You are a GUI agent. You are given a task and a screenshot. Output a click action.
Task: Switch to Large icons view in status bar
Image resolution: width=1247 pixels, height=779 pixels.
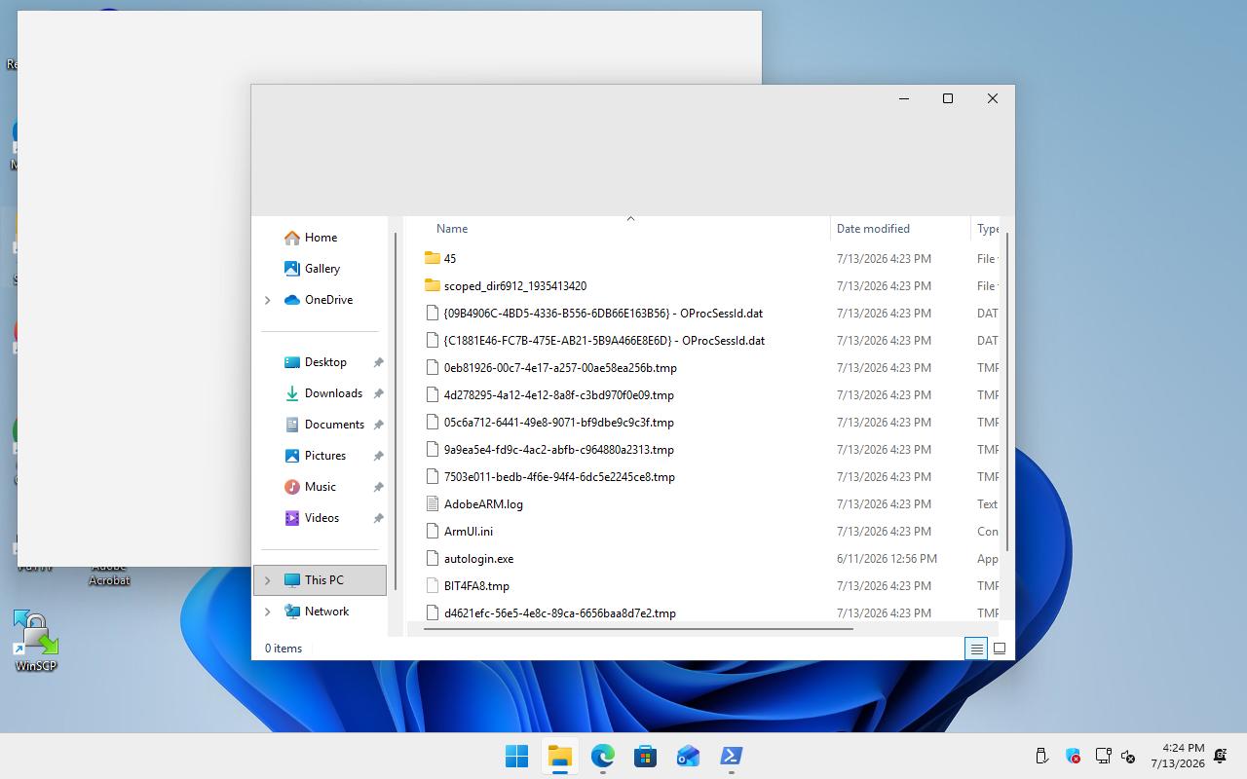tap(1000, 649)
